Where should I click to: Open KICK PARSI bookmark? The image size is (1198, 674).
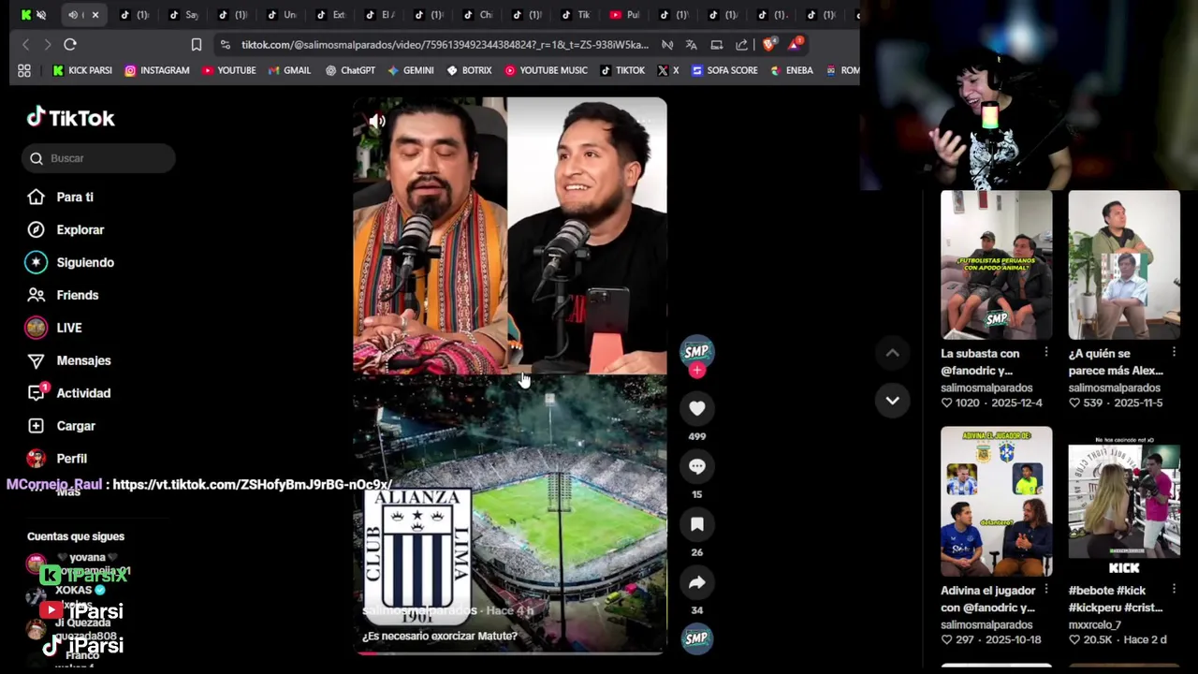click(82, 70)
